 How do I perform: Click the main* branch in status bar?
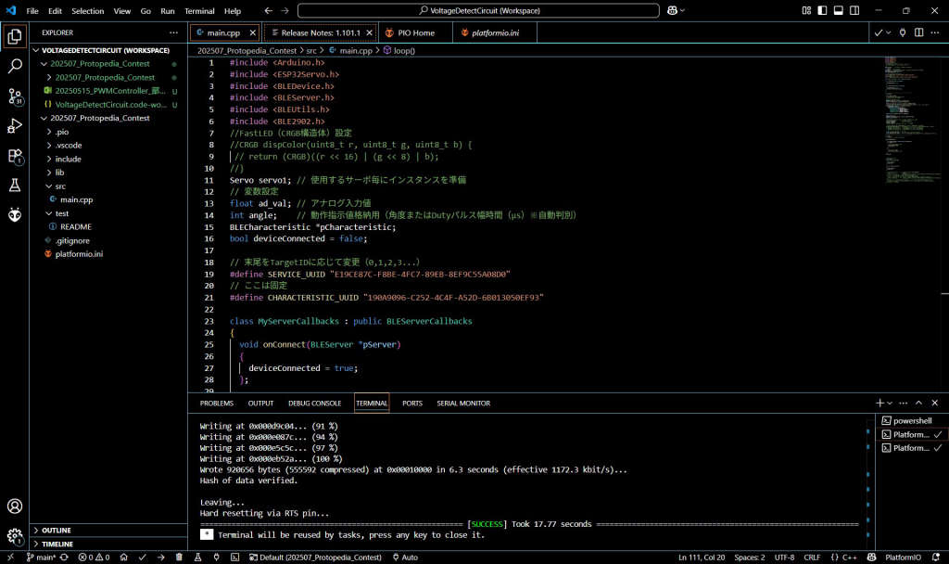coord(41,558)
